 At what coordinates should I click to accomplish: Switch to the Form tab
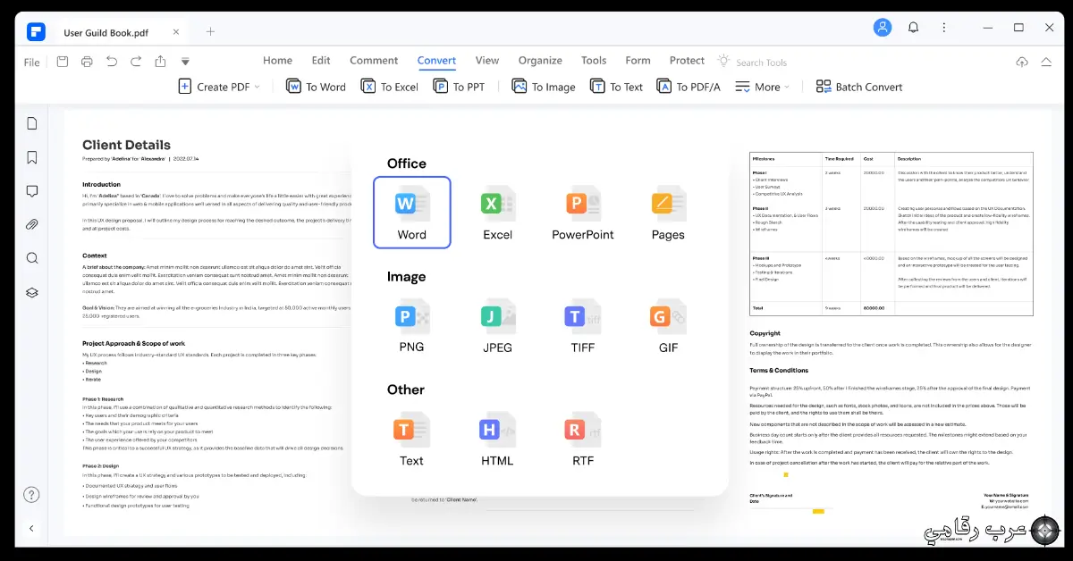[638, 61]
